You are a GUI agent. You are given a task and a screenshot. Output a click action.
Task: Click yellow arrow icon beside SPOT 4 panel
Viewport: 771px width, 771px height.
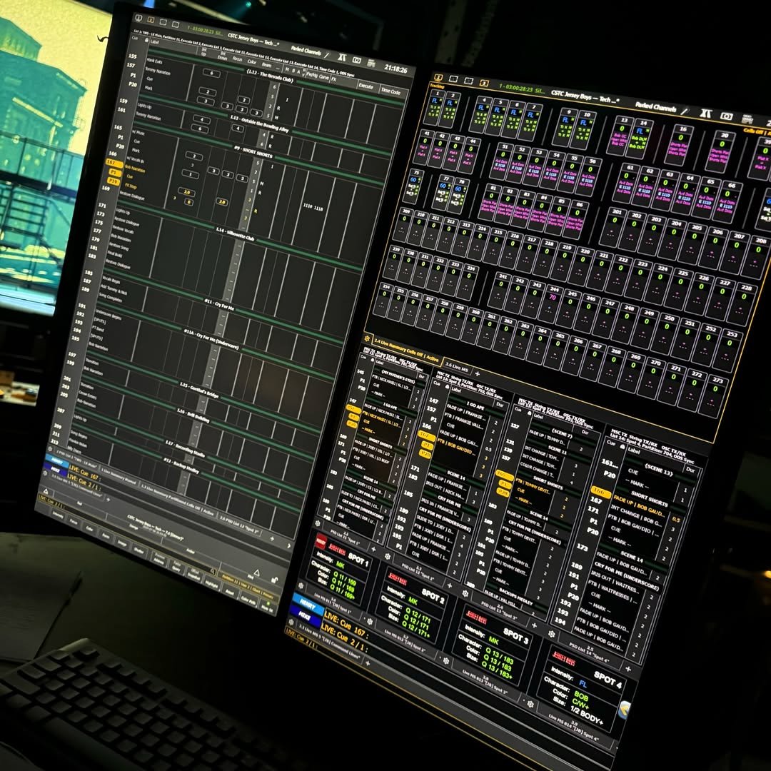pos(624,710)
